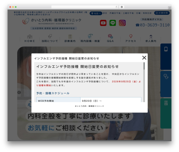Call the 03-3639-3110 phone number
Viewport: 179px width, 152px height.
(153, 25)
